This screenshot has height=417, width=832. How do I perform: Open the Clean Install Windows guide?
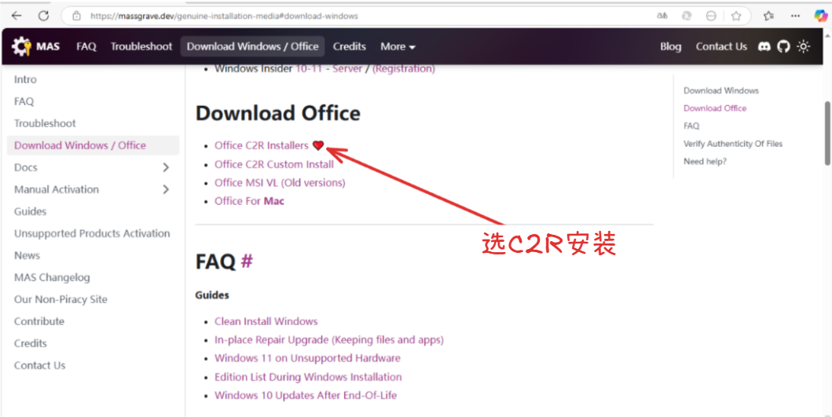pyautogui.click(x=266, y=321)
